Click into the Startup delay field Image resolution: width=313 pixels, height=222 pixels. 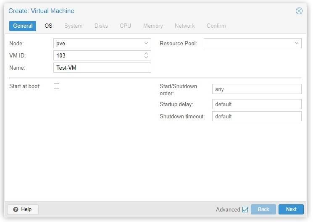(256, 104)
